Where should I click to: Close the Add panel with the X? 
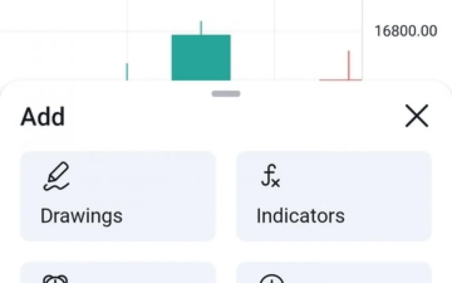pos(417,117)
